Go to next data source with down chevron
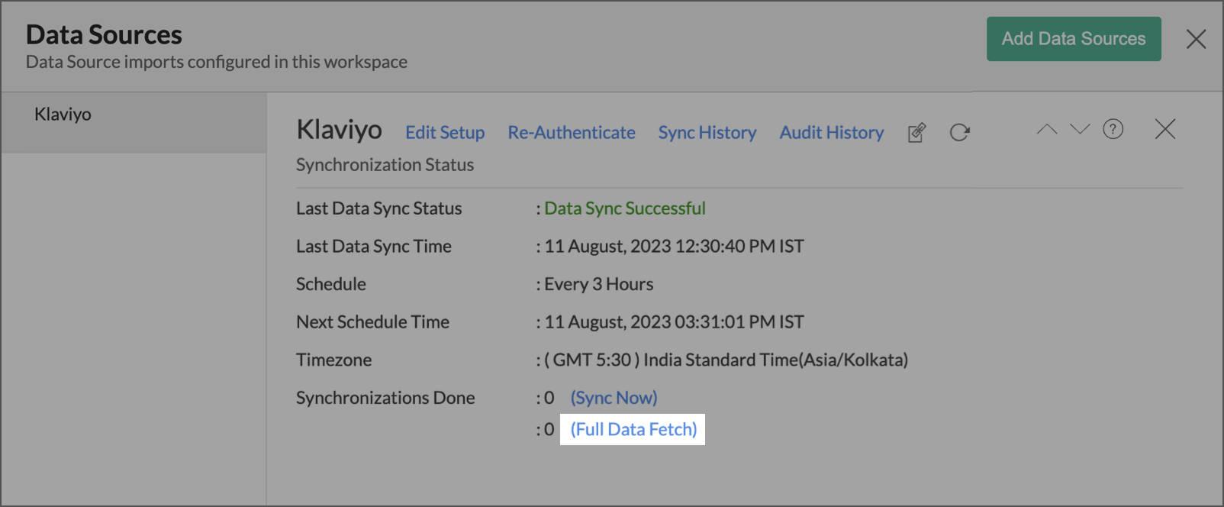 point(1080,129)
